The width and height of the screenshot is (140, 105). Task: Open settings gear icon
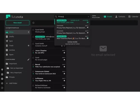coord(2,83)
